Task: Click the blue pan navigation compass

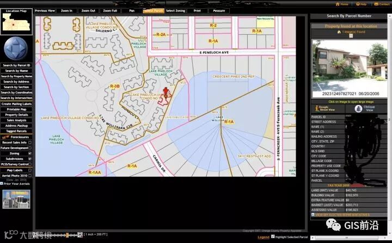Action: [x=16, y=48]
